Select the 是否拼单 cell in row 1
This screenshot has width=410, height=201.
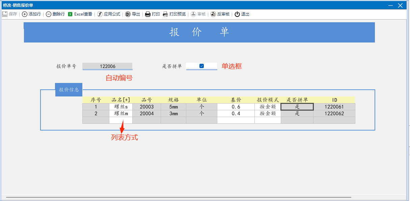pyautogui.click(x=297, y=107)
